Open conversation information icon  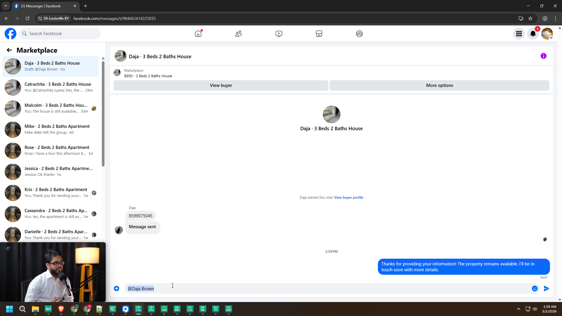click(x=544, y=56)
